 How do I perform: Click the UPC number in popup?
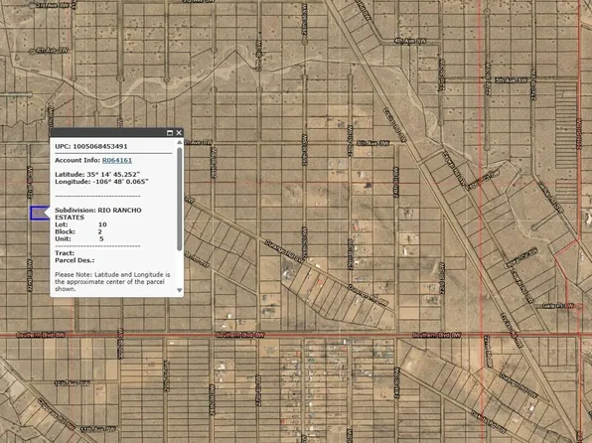tap(100, 146)
